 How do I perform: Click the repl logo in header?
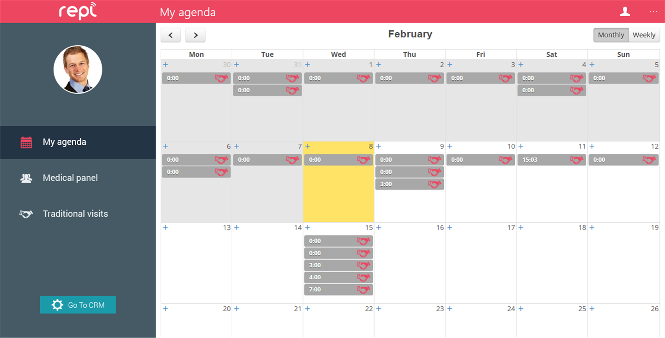(x=78, y=12)
